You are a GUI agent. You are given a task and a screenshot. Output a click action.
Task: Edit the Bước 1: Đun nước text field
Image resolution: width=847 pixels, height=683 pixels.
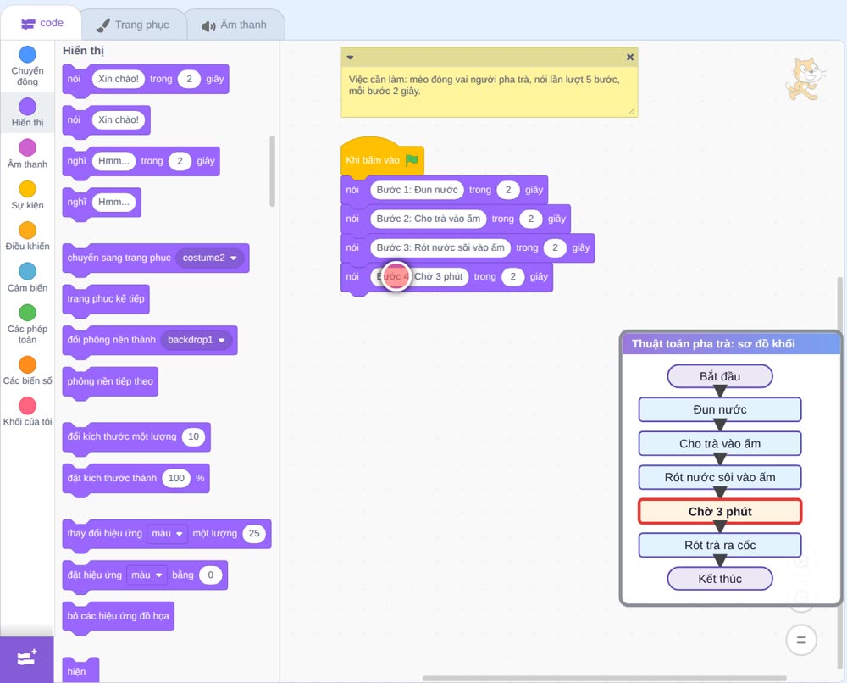417,190
